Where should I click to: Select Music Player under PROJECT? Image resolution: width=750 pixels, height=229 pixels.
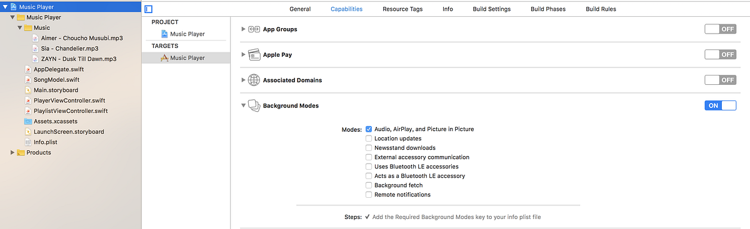click(x=186, y=34)
